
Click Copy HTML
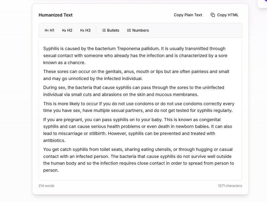click(x=228, y=15)
